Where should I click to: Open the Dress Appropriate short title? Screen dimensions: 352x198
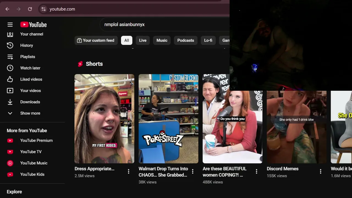pyautogui.click(x=94, y=169)
